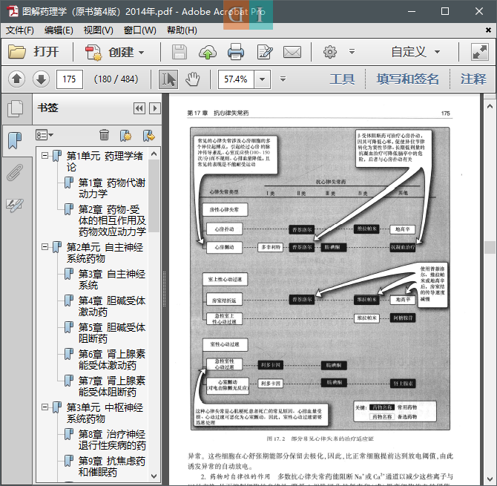Open the zoom level dropdown arrow
The height and width of the screenshot is (486, 497).
pyautogui.click(x=262, y=79)
